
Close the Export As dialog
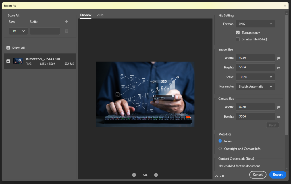point(285,6)
